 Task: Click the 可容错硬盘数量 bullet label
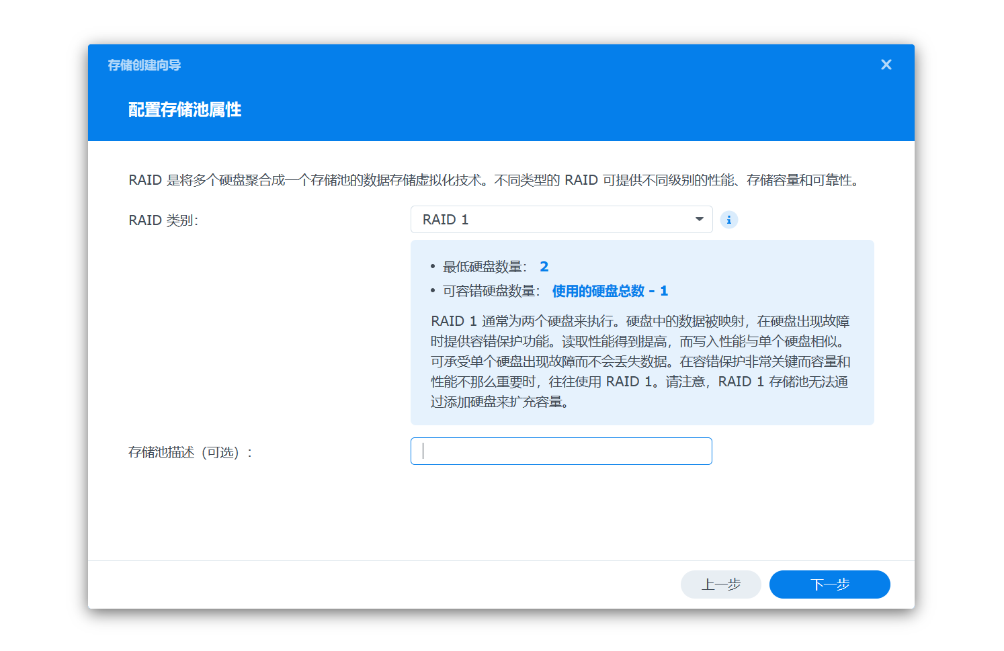coord(491,291)
